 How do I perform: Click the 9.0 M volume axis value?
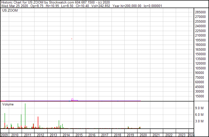tap(199, 108)
